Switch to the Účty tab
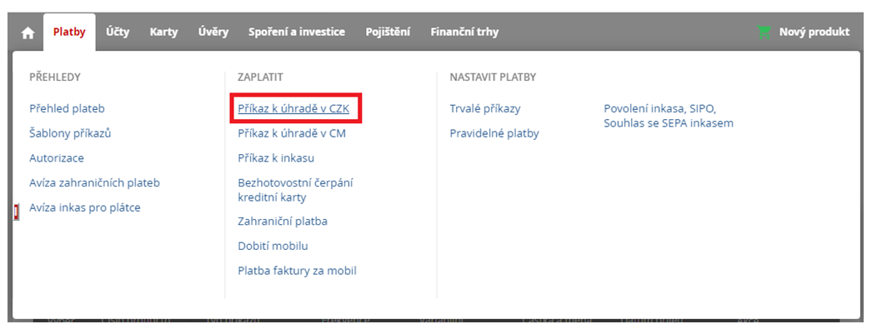This screenshot has height=334, width=877. click(118, 32)
